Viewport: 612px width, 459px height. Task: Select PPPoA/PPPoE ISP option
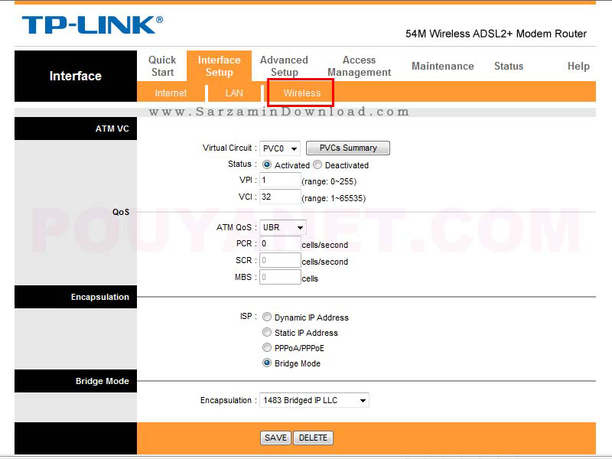point(267,347)
